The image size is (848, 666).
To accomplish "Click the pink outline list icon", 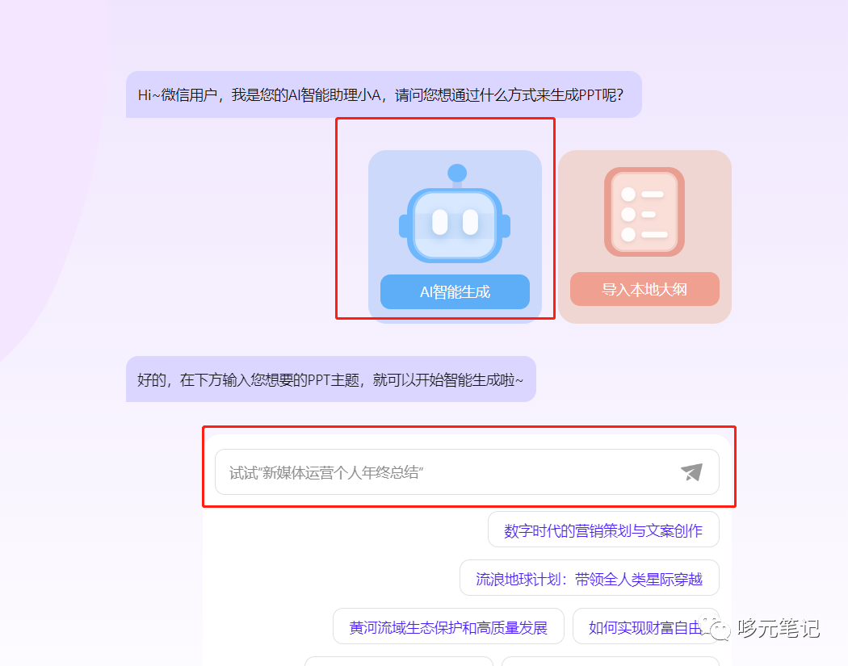I will 644,212.
